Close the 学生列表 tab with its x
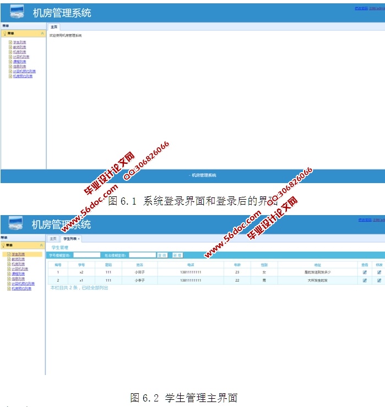Image resolution: width=385 pixels, height=407 pixels. click(79, 239)
